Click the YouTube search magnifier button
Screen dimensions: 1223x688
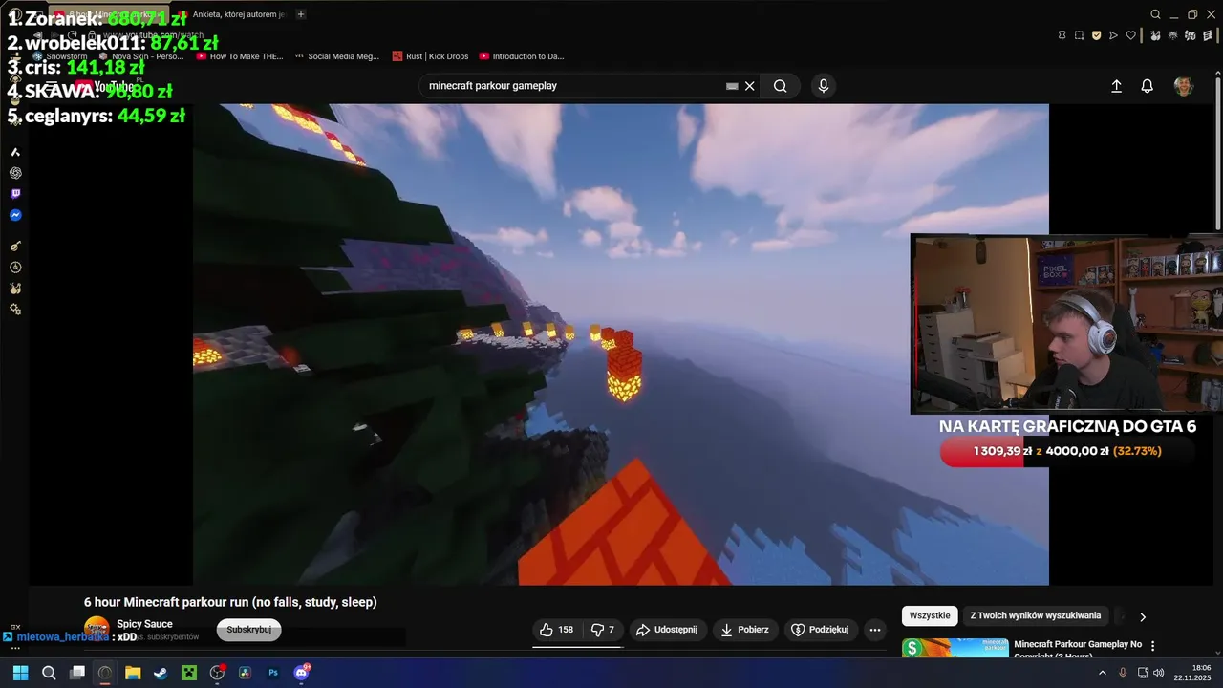click(781, 86)
